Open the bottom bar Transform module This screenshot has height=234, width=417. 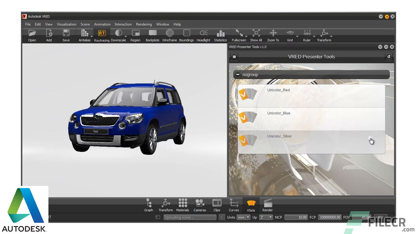tap(166, 205)
